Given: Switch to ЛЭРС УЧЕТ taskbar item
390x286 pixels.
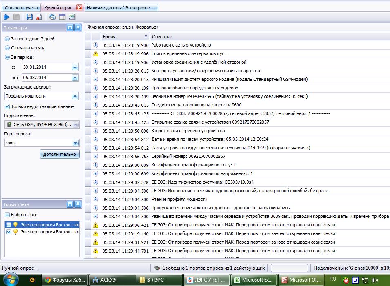Looking at the screenshot, I should [207, 280].
